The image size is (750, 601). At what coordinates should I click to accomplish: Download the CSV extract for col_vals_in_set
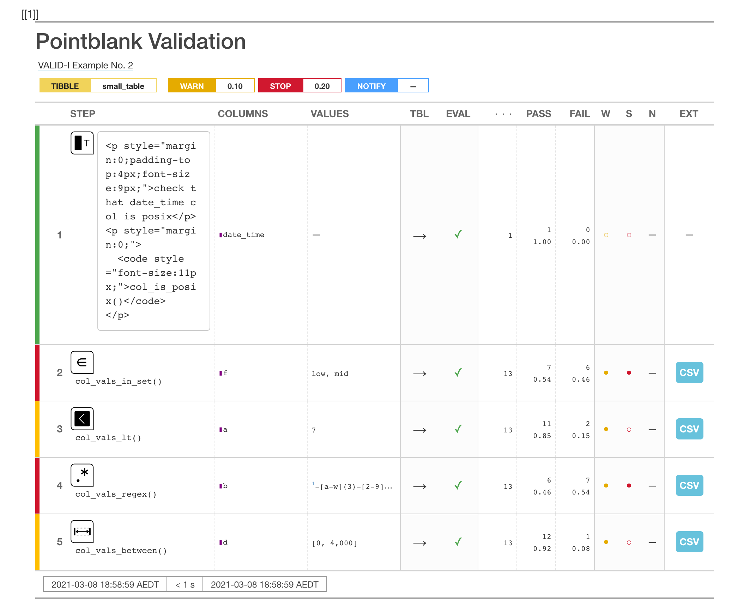point(689,372)
